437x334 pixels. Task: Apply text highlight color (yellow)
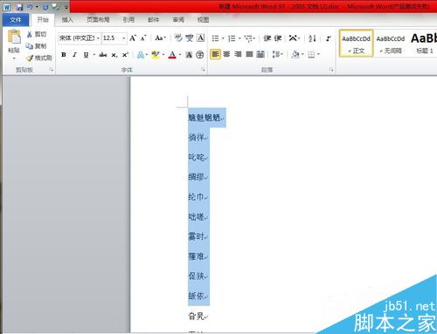tap(156, 55)
